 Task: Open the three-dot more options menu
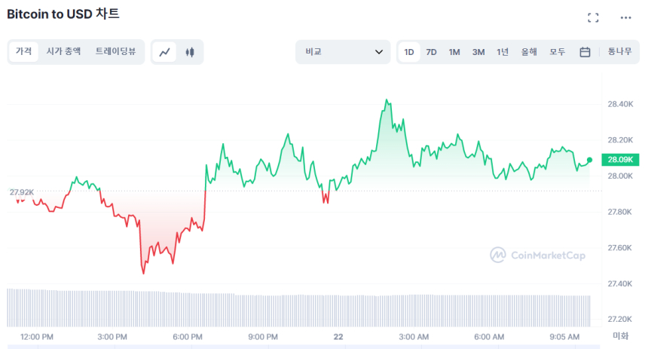point(626,17)
